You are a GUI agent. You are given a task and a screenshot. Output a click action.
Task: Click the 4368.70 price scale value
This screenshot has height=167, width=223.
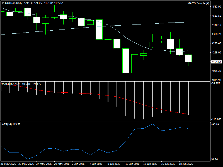click(216, 34)
